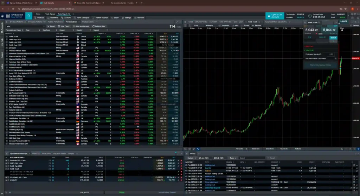Open the Windows menu
This screenshot has height=196, width=360.
[x=139, y=18]
